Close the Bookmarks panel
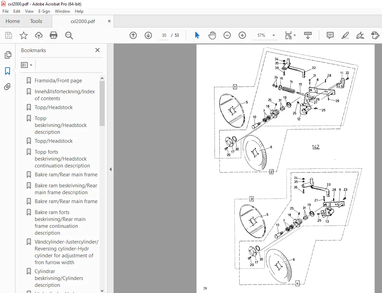 point(97,50)
